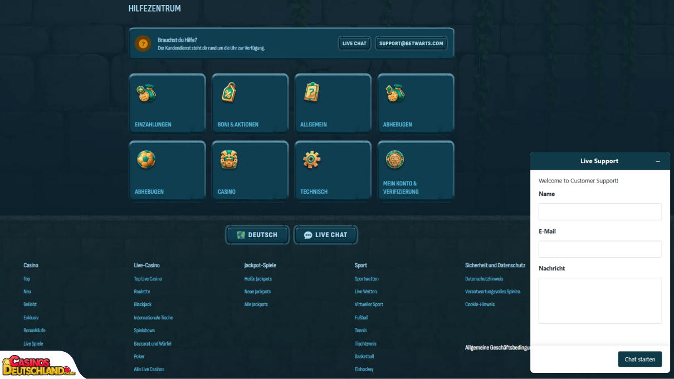Viewport: 674px width, 379px height.
Task: Minimize the Live Support chat widget
Action: coord(658,161)
